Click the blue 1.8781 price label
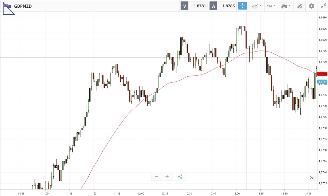The height and width of the screenshot is (196, 328). 322,82
